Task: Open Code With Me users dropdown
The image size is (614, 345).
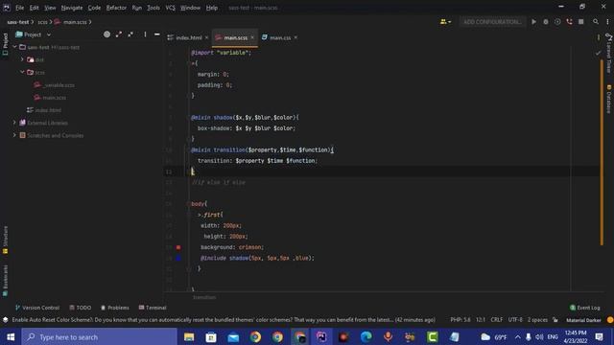Action: (x=445, y=22)
